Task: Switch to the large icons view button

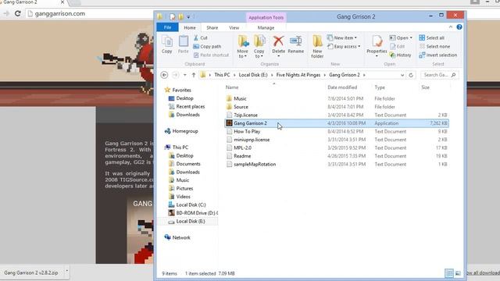Action: click(458, 273)
